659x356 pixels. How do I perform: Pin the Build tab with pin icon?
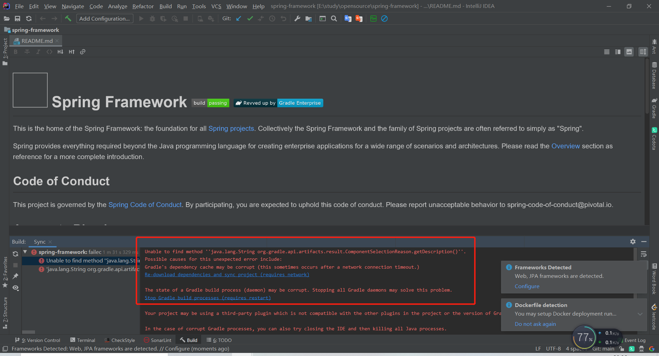[15, 276]
